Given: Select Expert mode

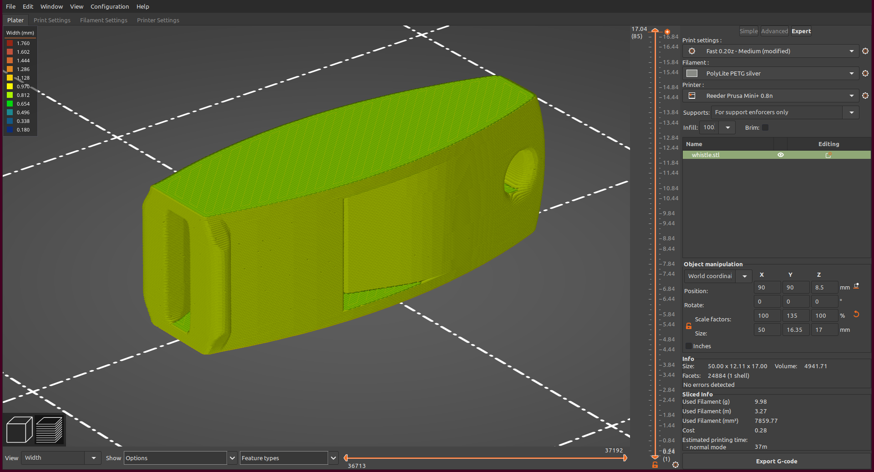Looking at the screenshot, I should click(801, 31).
